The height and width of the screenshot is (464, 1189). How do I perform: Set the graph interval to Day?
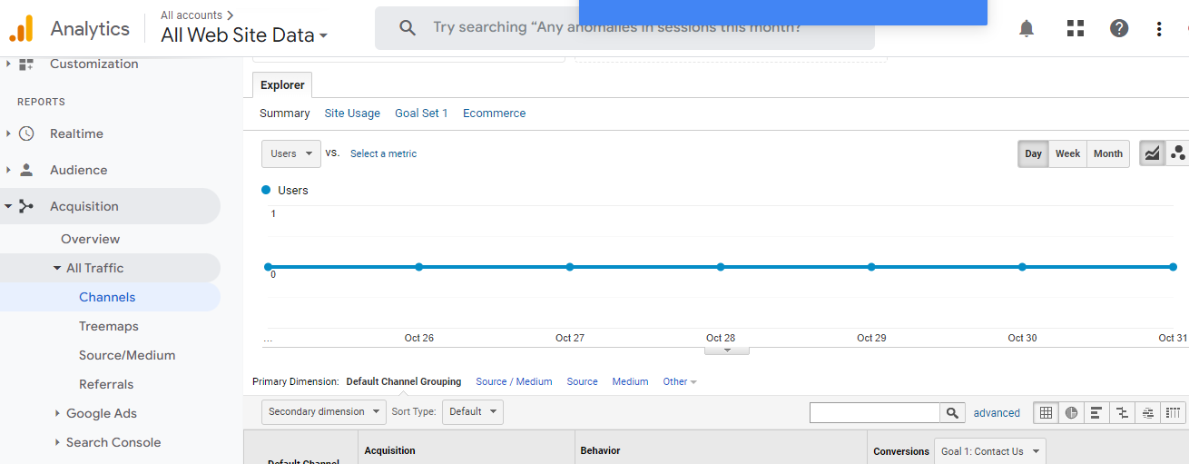tap(1033, 153)
